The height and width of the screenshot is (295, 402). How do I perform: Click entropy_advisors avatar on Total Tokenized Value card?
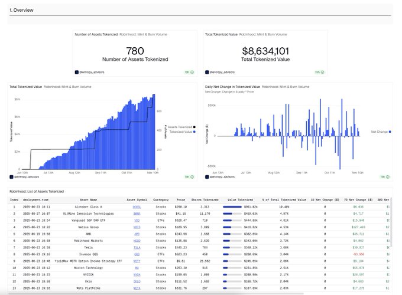point(207,72)
